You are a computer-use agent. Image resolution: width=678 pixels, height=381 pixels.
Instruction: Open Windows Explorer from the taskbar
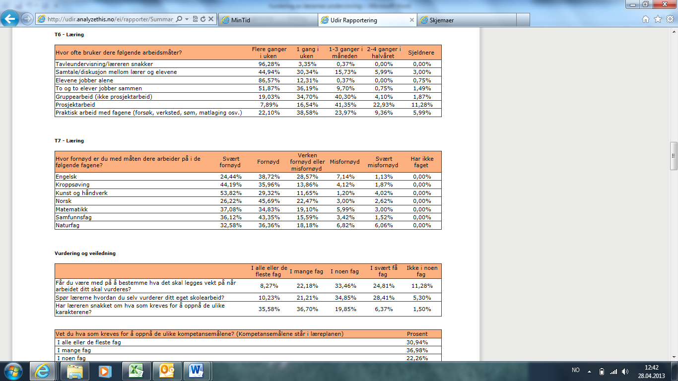(x=75, y=371)
